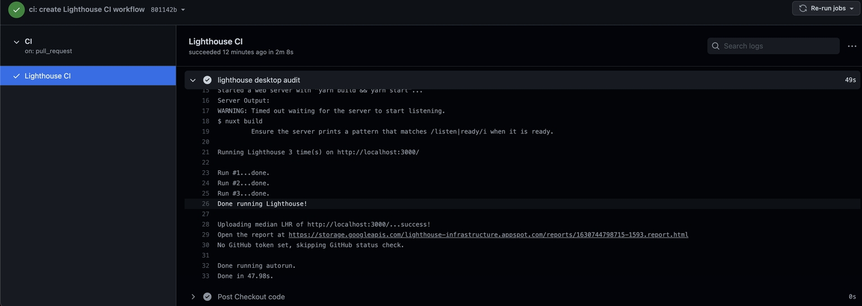862x306 pixels.
Task: Click the checkmark icon beside Lighthouse CI job
Action: coord(16,76)
